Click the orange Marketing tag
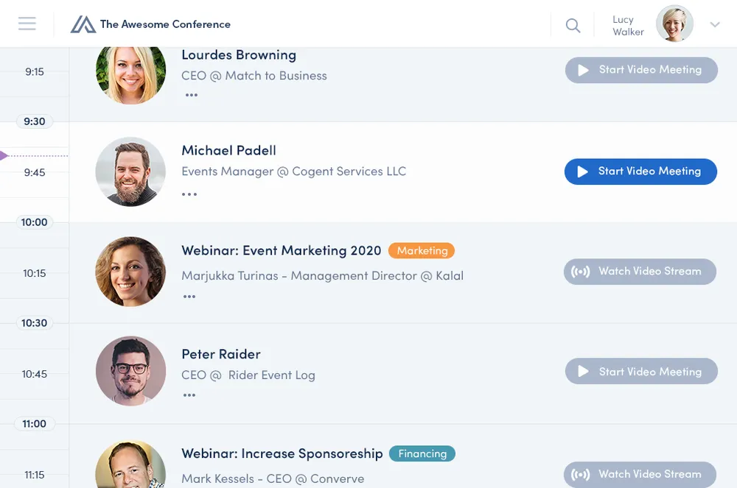737x488 pixels. click(422, 250)
